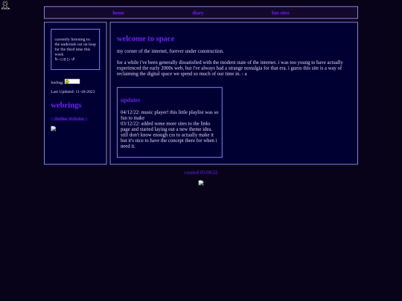Click paragraph starting 'for a while i've been'
The image size is (402, 301).
pos(230,68)
